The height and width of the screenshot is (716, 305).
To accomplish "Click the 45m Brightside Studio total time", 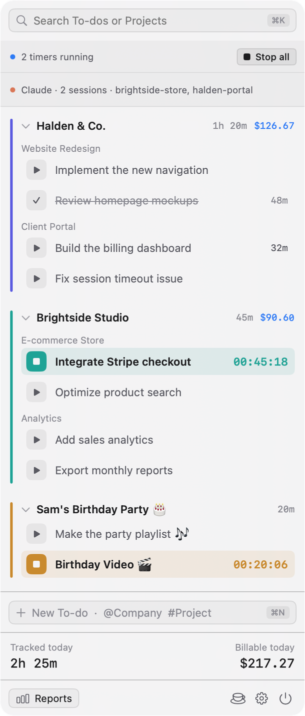I will (x=244, y=317).
